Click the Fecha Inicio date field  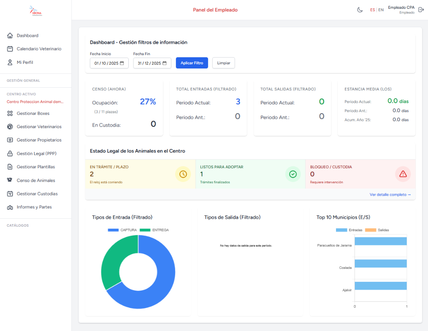click(109, 63)
